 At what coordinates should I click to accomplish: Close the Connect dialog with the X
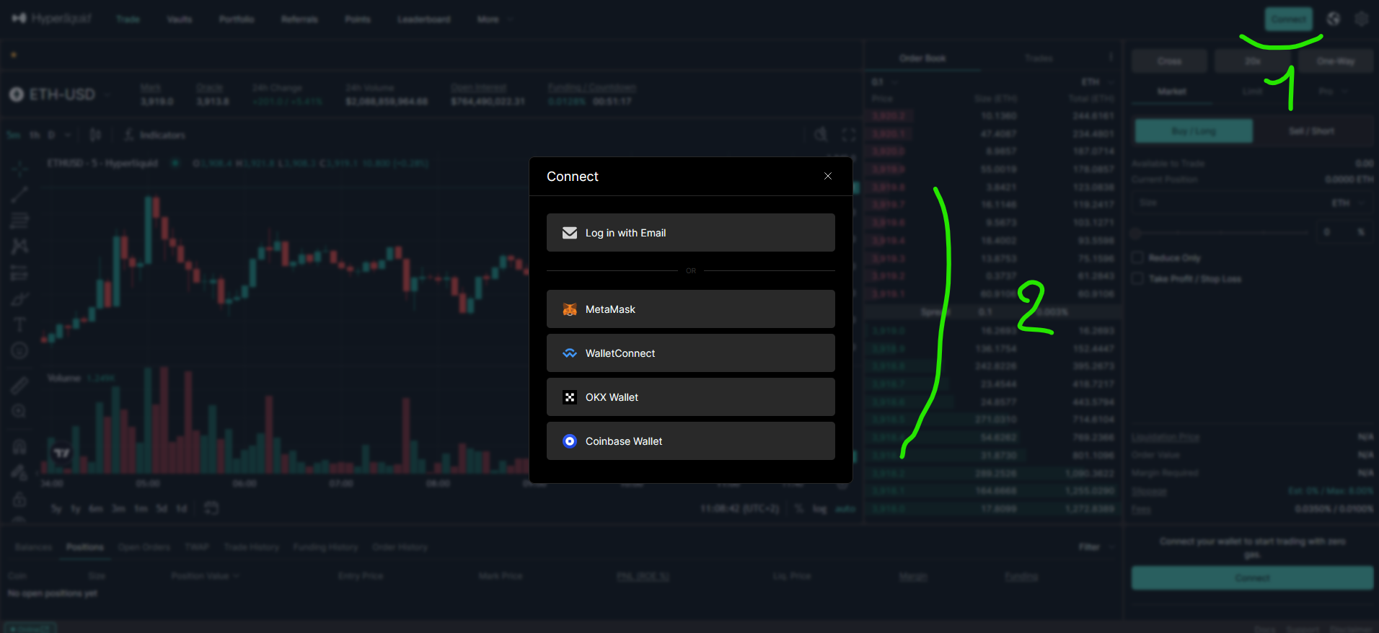pos(828,176)
